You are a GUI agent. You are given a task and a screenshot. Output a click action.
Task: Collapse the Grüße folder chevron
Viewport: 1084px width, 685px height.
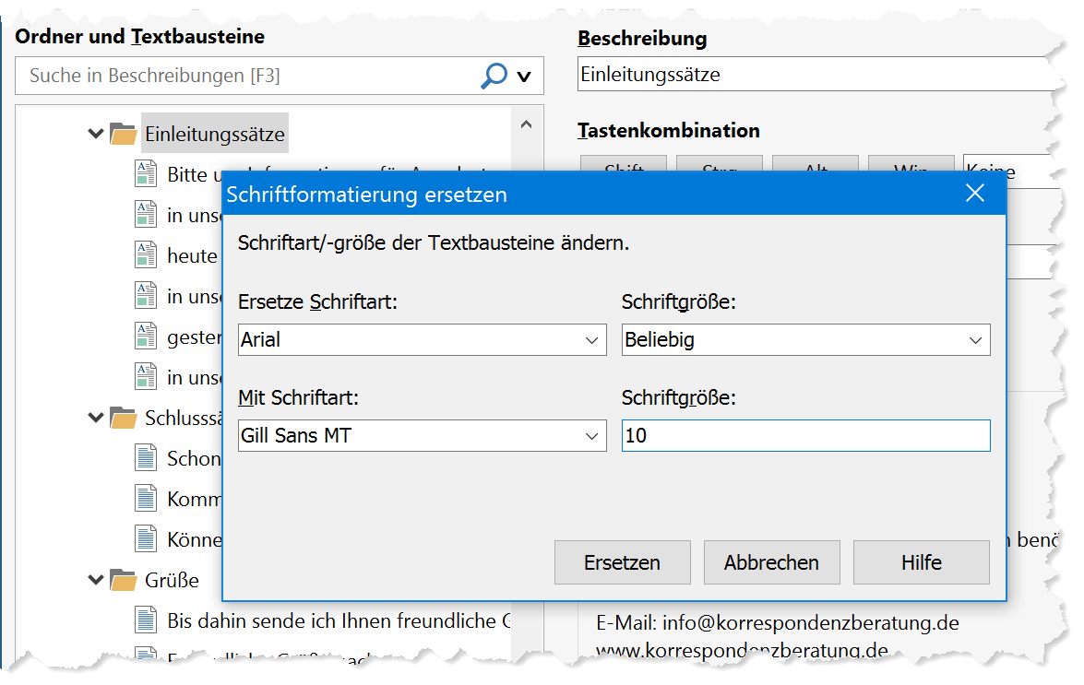(x=96, y=580)
